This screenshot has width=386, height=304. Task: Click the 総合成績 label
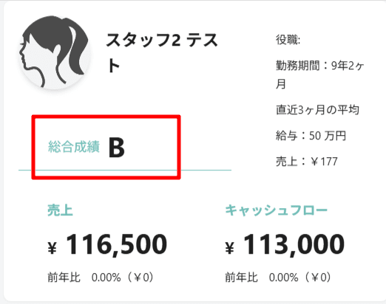click(x=74, y=147)
